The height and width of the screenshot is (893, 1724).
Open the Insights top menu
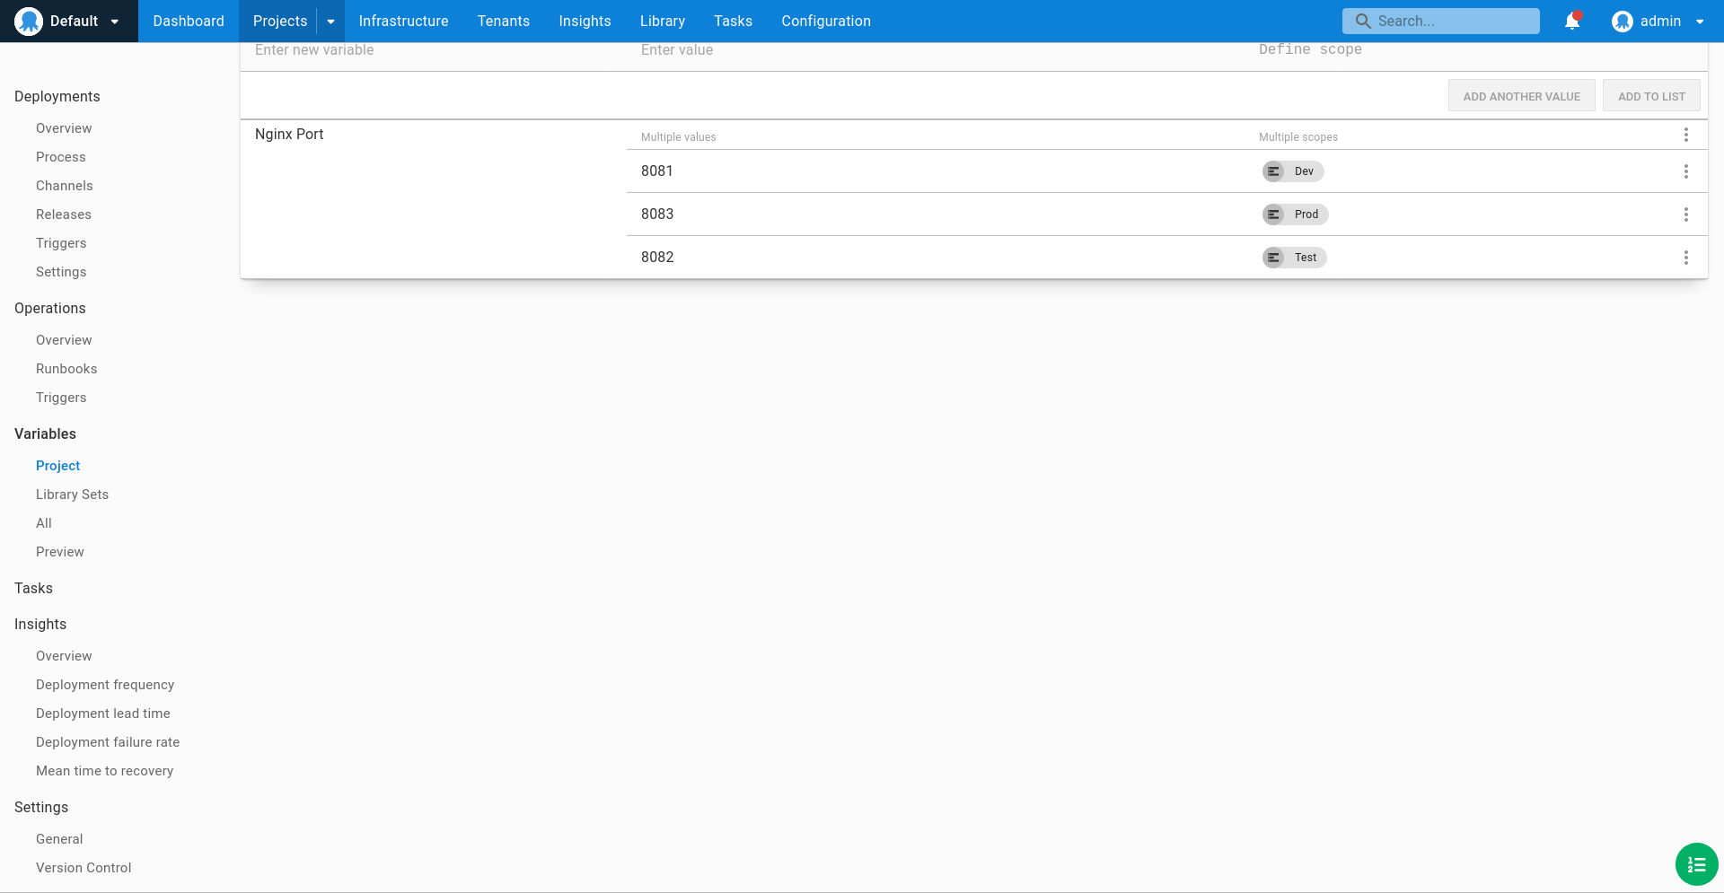[585, 21]
